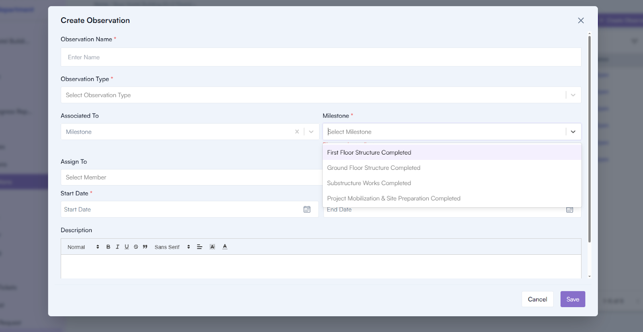Insert a blockquote using the quote icon
The image size is (643, 332).
point(145,247)
